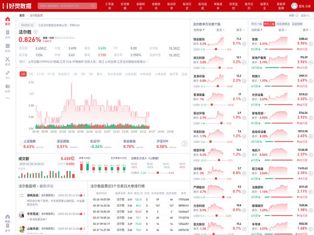Select the 换手率 chart option
The width and height of the screenshot is (314, 235).
[x=174, y=74]
